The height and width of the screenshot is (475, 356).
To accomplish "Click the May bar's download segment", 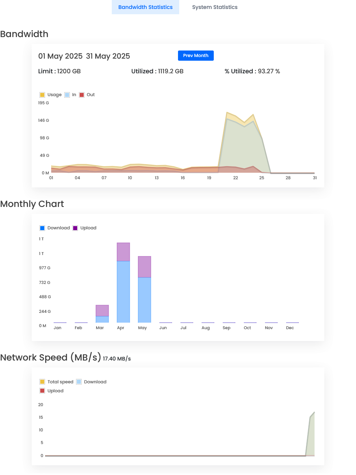I will [144, 299].
